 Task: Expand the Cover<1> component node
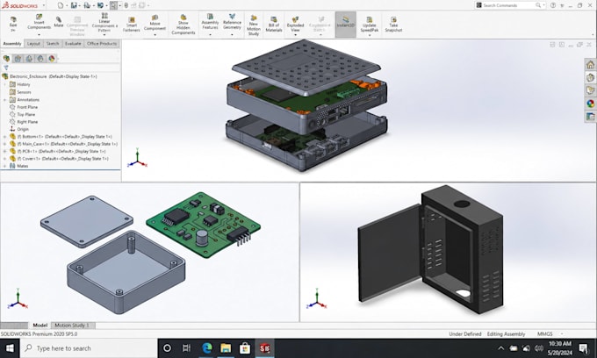(x=5, y=159)
